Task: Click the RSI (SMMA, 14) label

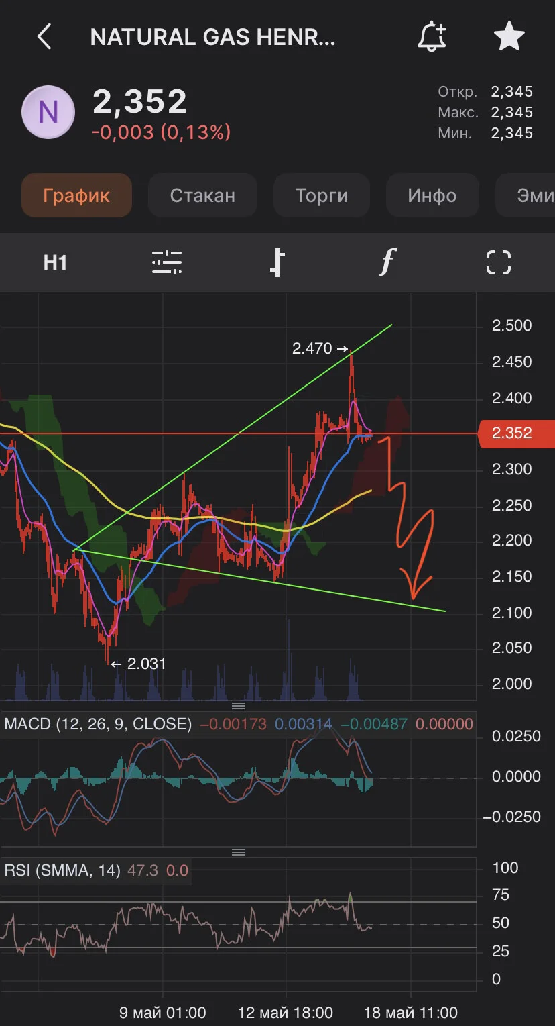Action: (x=62, y=870)
